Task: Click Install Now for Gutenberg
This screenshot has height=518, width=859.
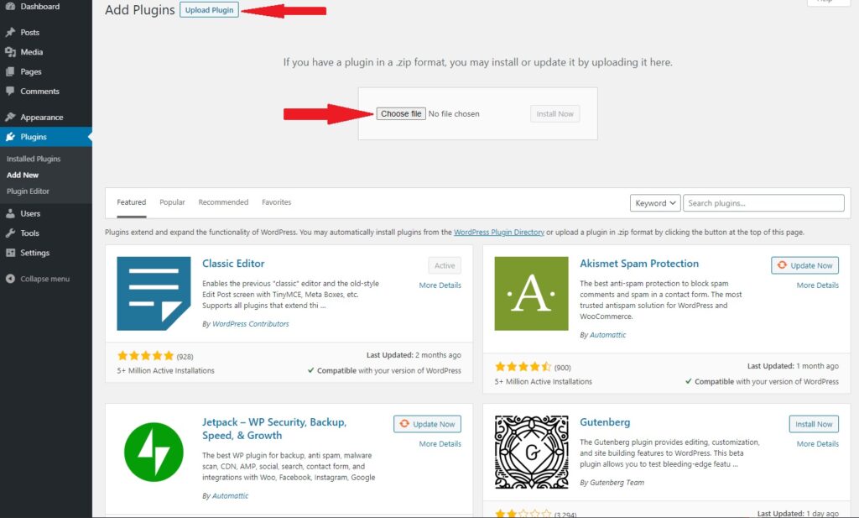Action: point(814,424)
